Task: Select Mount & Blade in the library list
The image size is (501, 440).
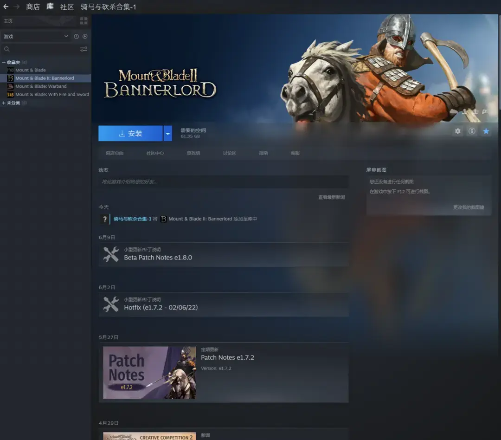Action: tap(30, 70)
